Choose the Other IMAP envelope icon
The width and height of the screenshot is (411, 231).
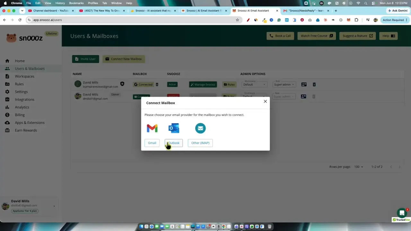(200, 128)
